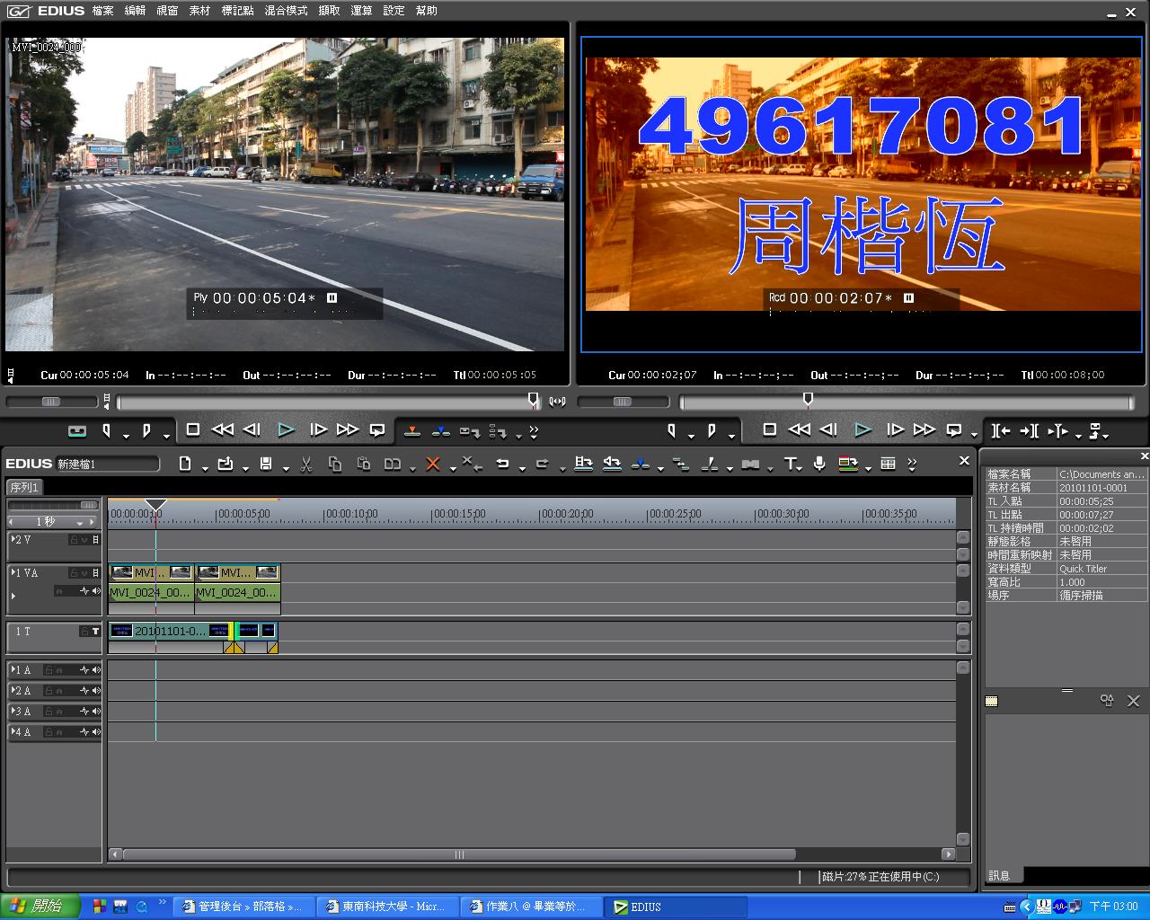Image resolution: width=1150 pixels, height=920 pixels.
Task: Click Fast Forward in the right recorder
Action: [x=924, y=430]
